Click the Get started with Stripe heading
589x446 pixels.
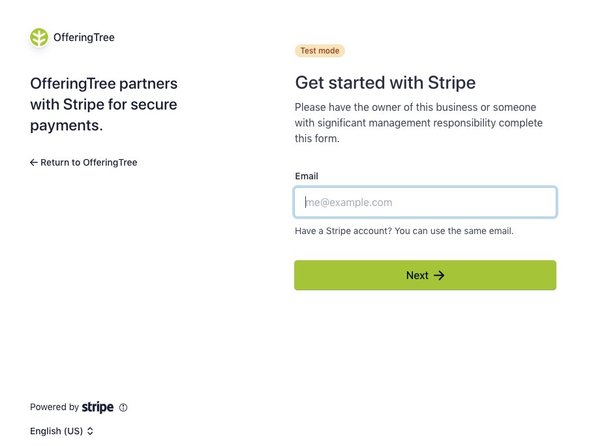[x=385, y=83]
